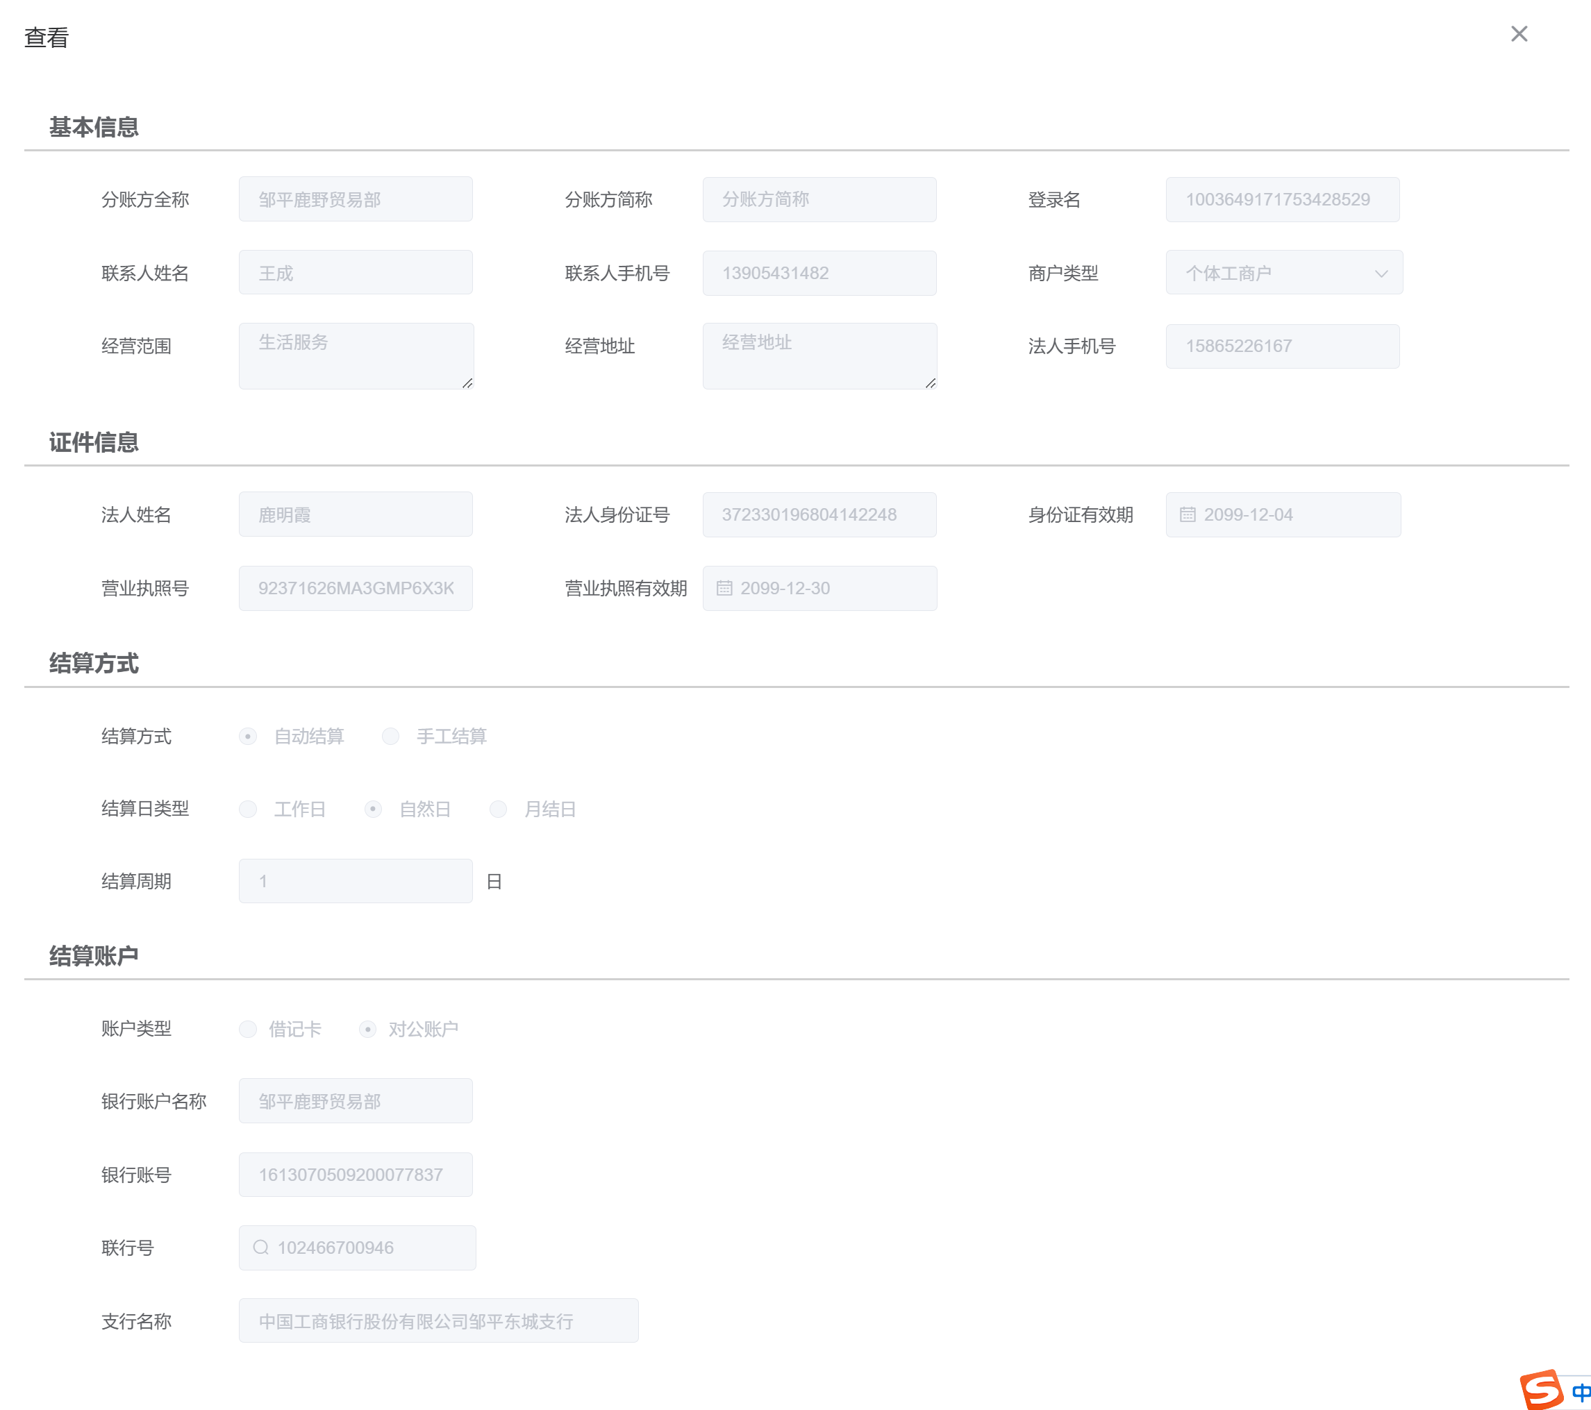Click the 分账方简称 input field
Screen dimensions: 1591x1410
[x=819, y=199]
